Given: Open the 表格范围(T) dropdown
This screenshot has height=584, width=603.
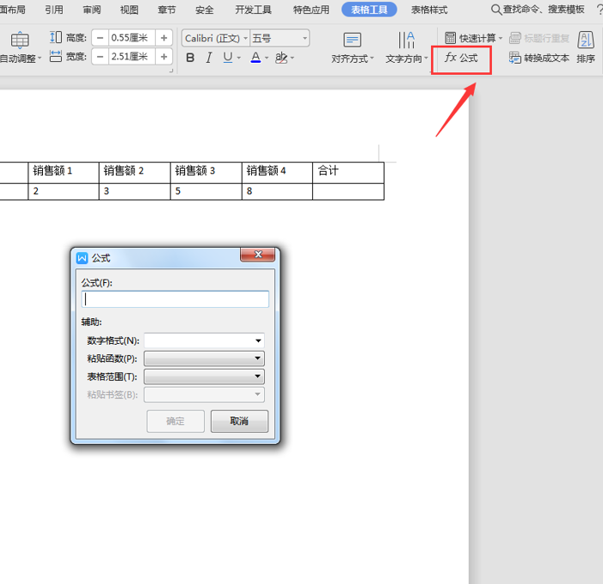Looking at the screenshot, I should pos(204,377).
